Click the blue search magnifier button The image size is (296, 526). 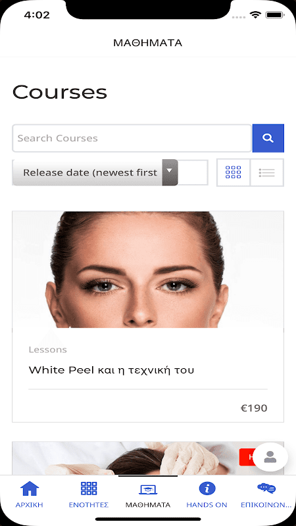pyautogui.click(x=268, y=138)
